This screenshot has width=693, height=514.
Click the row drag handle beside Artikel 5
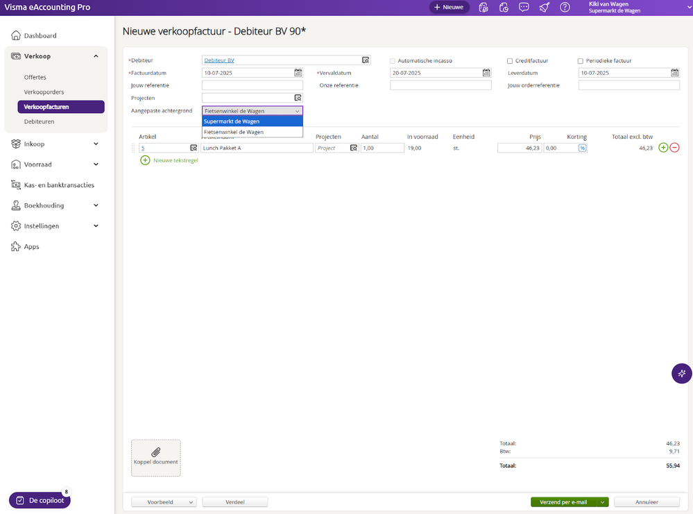click(x=133, y=148)
